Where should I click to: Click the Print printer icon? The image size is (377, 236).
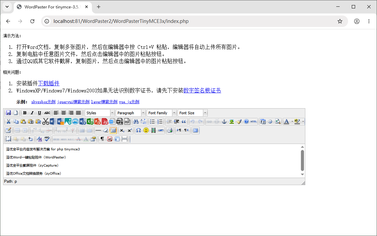pyautogui.click(x=170, y=130)
